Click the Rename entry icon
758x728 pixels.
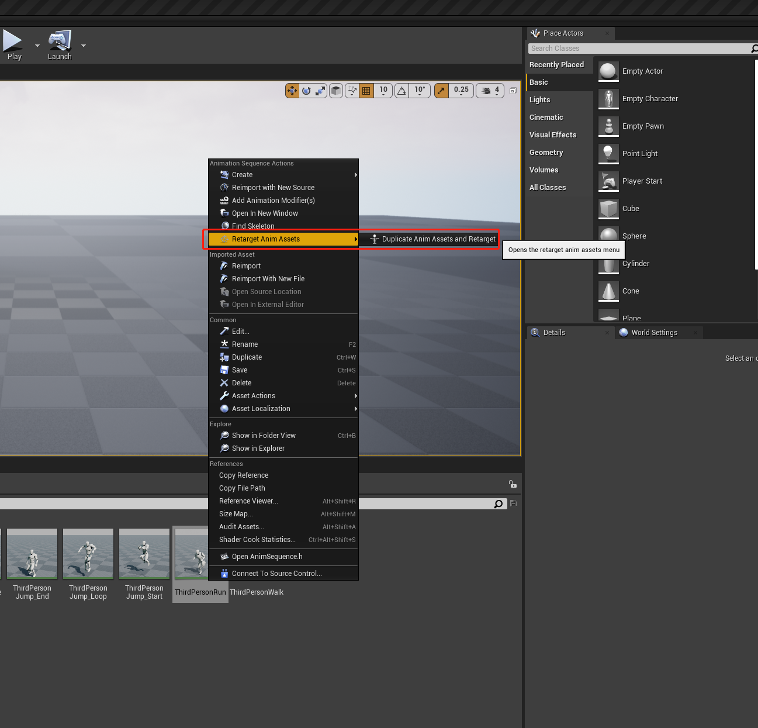pyautogui.click(x=224, y=344)
